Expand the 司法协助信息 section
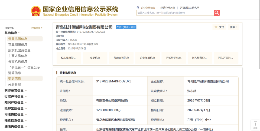This screenshot has width=260, height=131. tap(16, 114)
